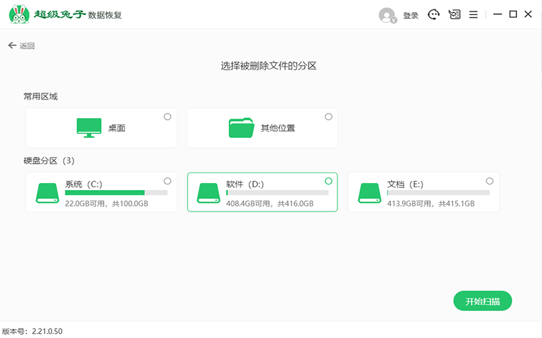This screenshot has width=542, height=338.
Task: Click the 系统 (C:) drive icon
Action: 47,193
